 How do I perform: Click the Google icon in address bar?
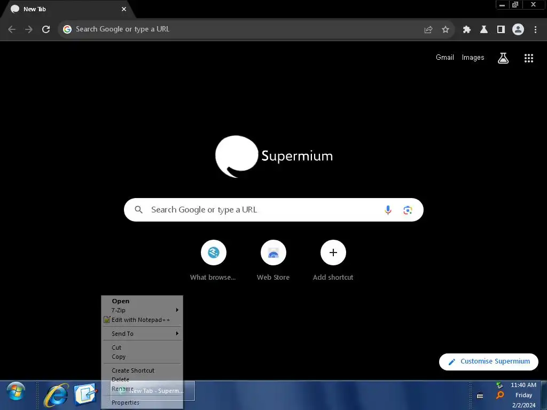(x=67, y=29)
